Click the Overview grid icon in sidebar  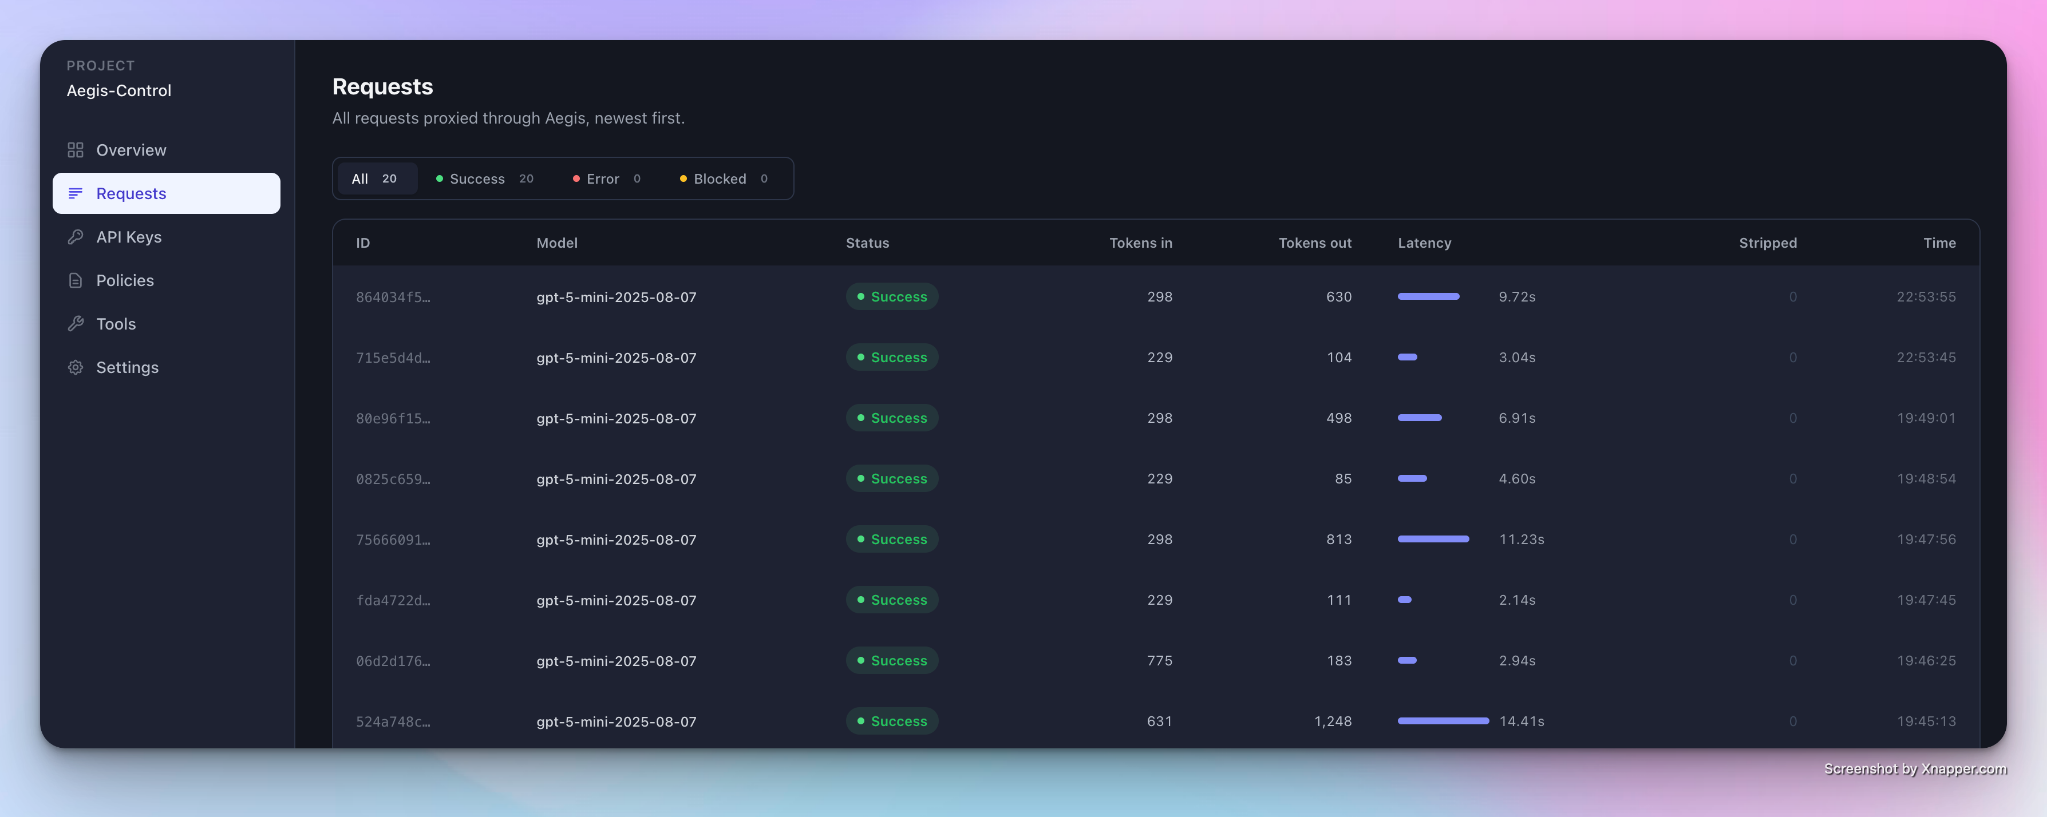pyautogui.click(x=76, y=150)
